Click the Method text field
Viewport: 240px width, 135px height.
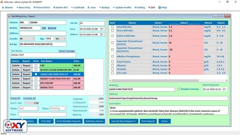168,98
